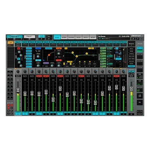Viewport: 150px width, 150px height.
Task: Adjust the pan knob on channel 16
Action: click(123, 71)
